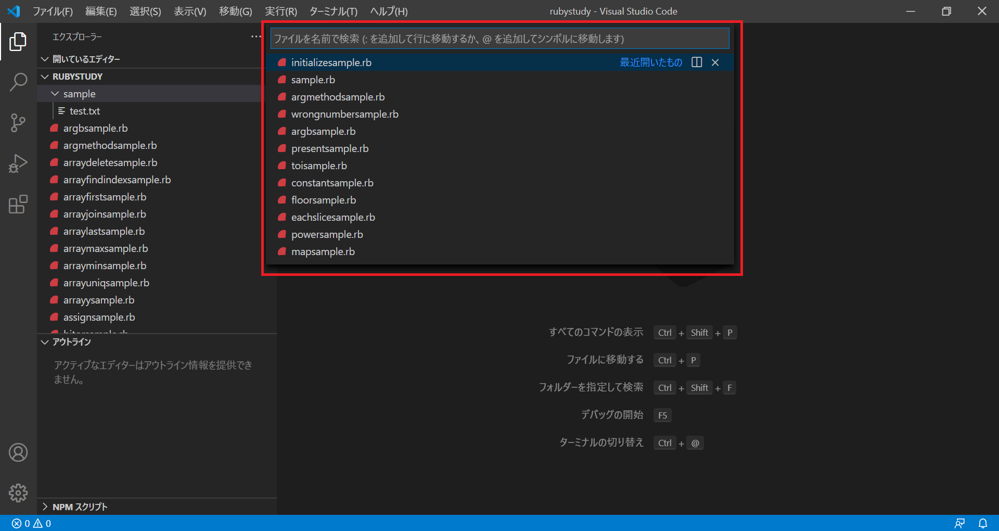Remove initializesample.rb from recently opened list
999x531 pixels.
[x=715, y=62]
